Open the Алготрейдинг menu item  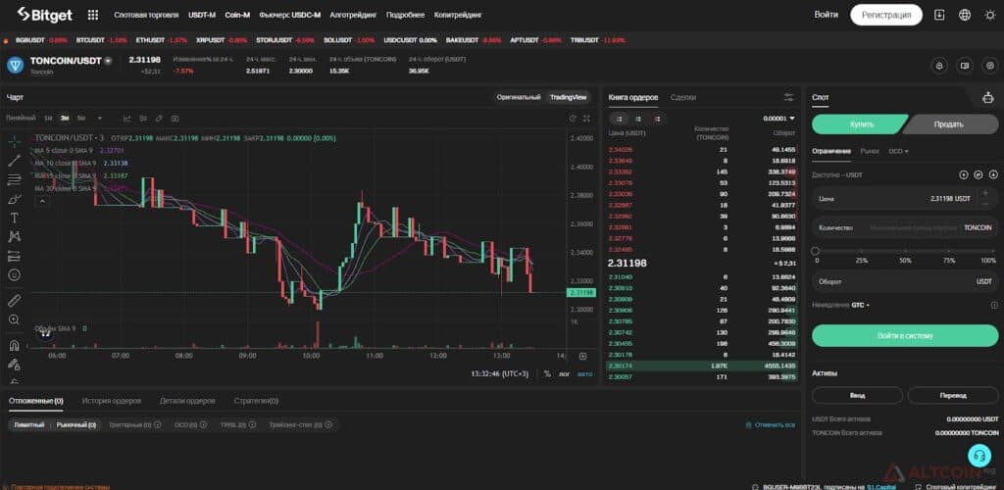(353, 15)
